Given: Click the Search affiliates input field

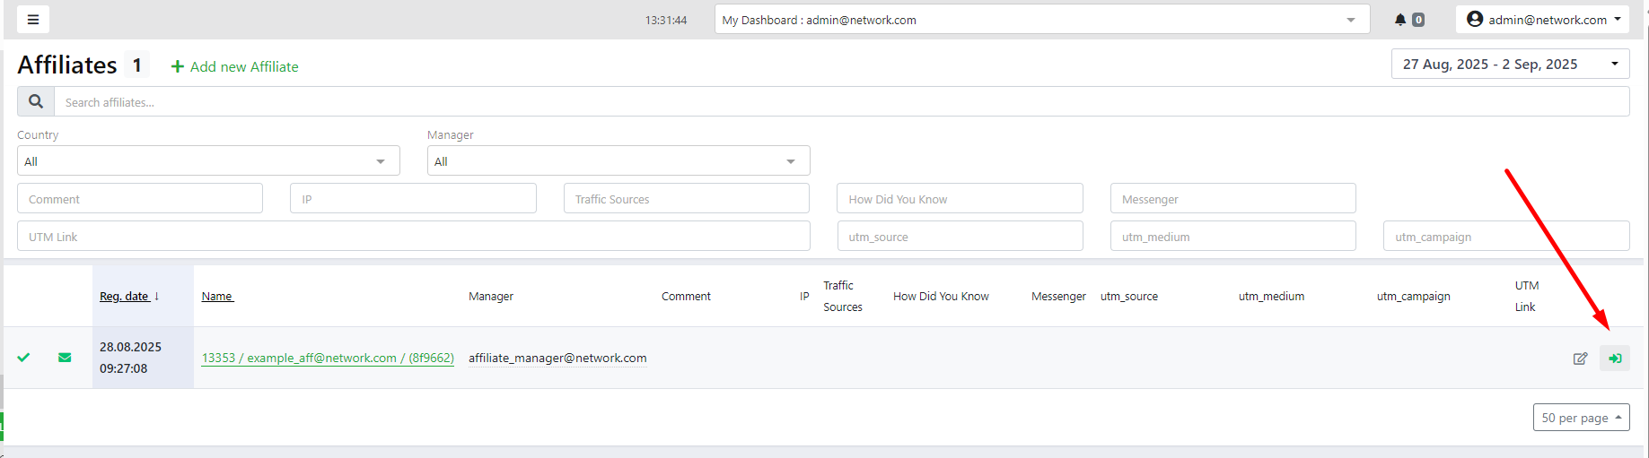Looking at the screenshot, I should 841,102.
